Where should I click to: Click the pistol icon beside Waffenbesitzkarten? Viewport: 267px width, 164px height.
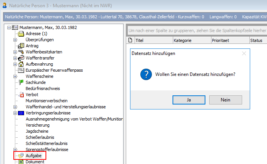(x=21, y=52)
